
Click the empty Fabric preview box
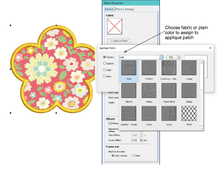(115, 26)
